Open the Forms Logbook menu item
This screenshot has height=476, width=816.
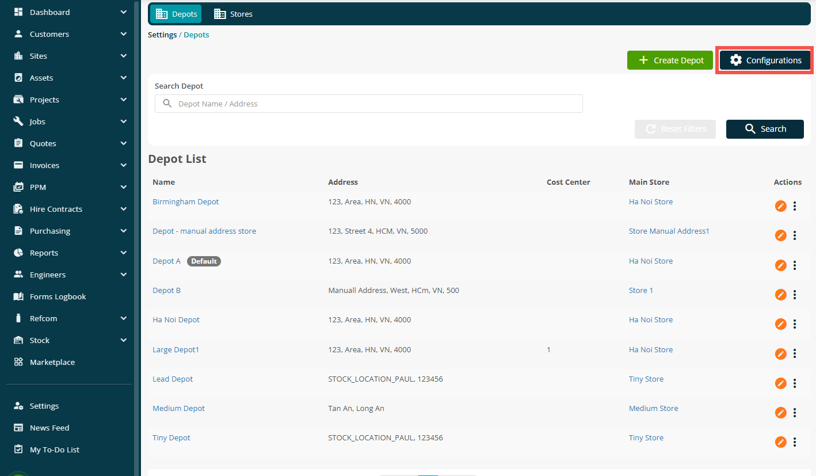58,296
